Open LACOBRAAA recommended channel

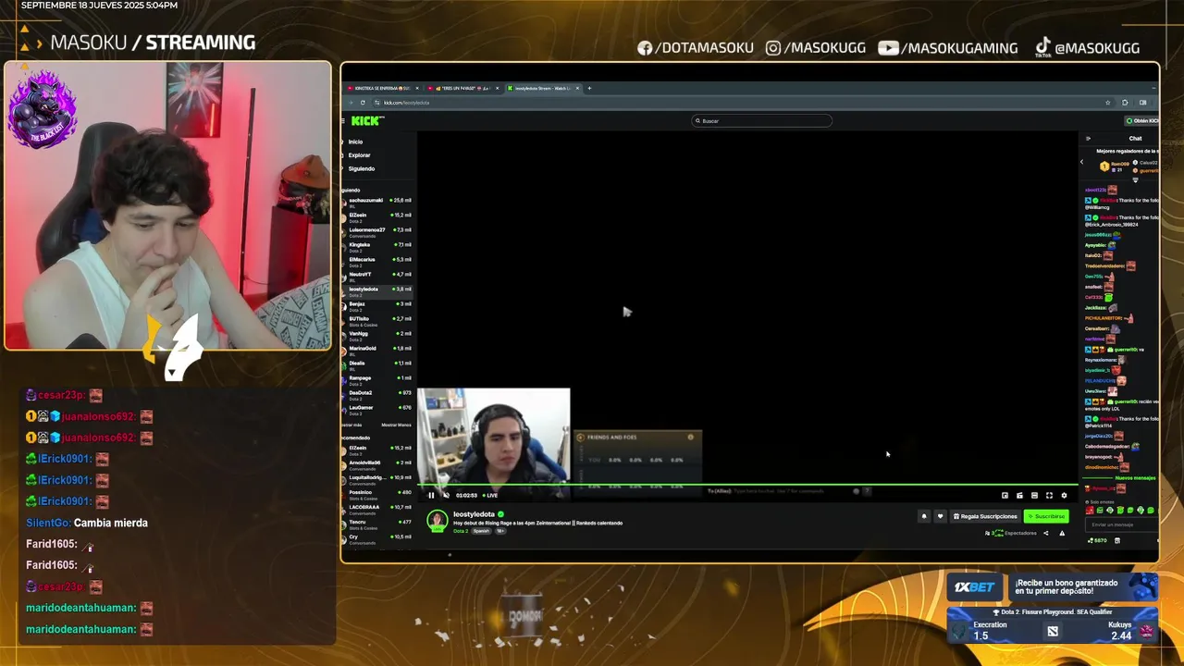377,509
